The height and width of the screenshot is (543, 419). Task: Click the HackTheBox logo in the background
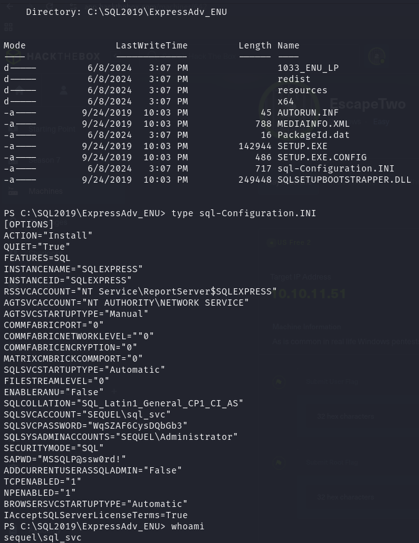click(x=56, y=56)
